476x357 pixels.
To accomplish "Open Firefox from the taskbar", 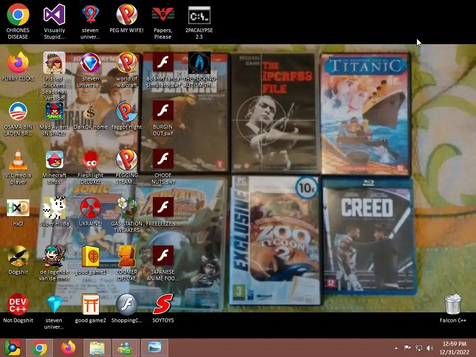I will tap(68, 348).
